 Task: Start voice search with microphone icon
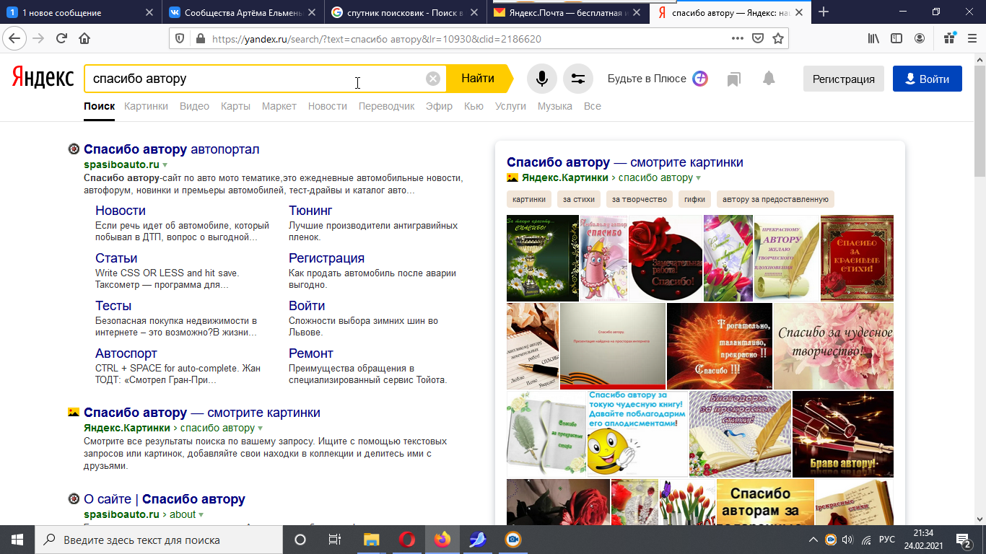tap(542, 79)
